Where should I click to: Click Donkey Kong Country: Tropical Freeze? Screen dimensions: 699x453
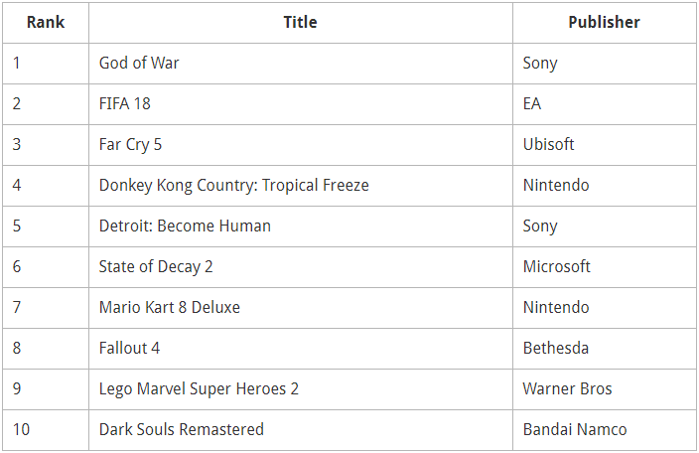234,186
